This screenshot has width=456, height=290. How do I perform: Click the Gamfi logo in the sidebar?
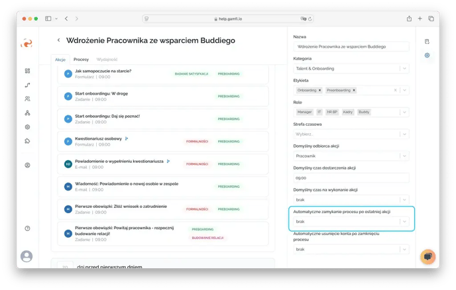point(27,43)
